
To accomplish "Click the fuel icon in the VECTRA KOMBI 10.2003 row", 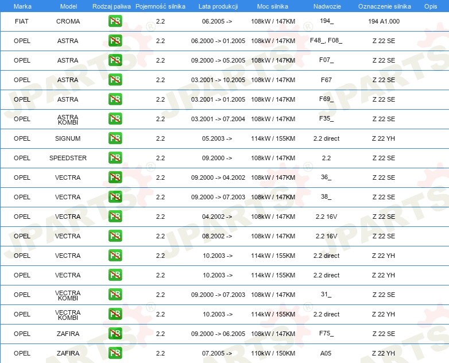I will coord(115,314).
